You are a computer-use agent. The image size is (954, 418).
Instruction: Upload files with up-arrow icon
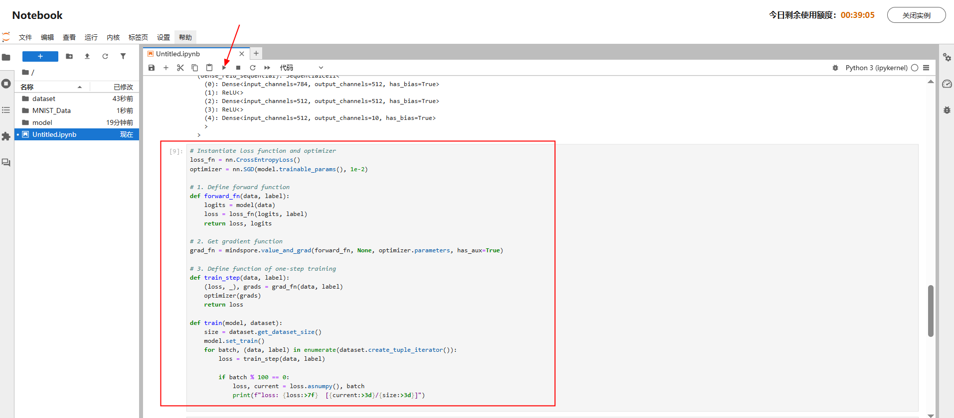click(87, 56)
